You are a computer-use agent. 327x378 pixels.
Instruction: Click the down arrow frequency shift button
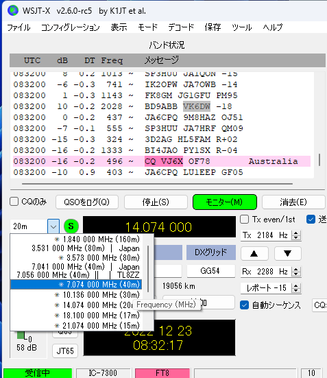[x=287, y=253]
